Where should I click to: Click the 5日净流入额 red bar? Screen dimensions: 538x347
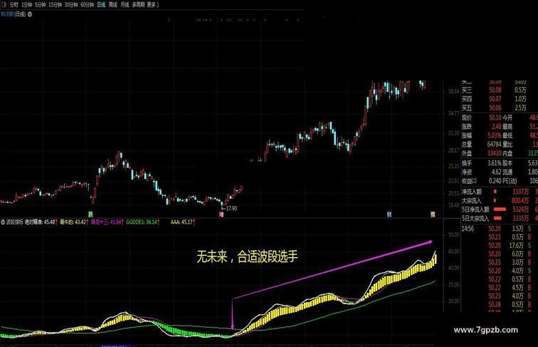pyautogui.click(x=500, y=209)
